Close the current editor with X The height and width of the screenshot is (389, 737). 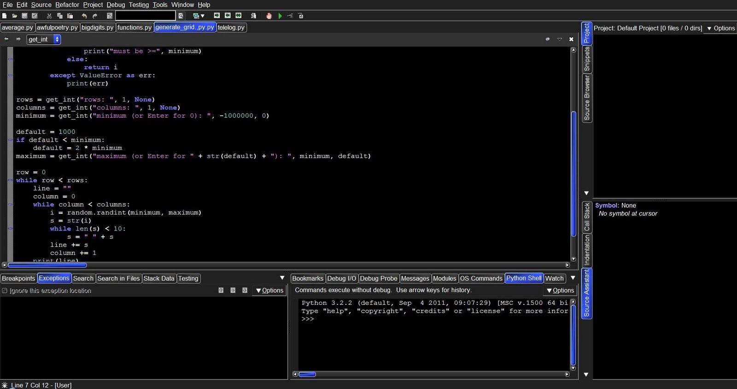(x=571, y=39)
